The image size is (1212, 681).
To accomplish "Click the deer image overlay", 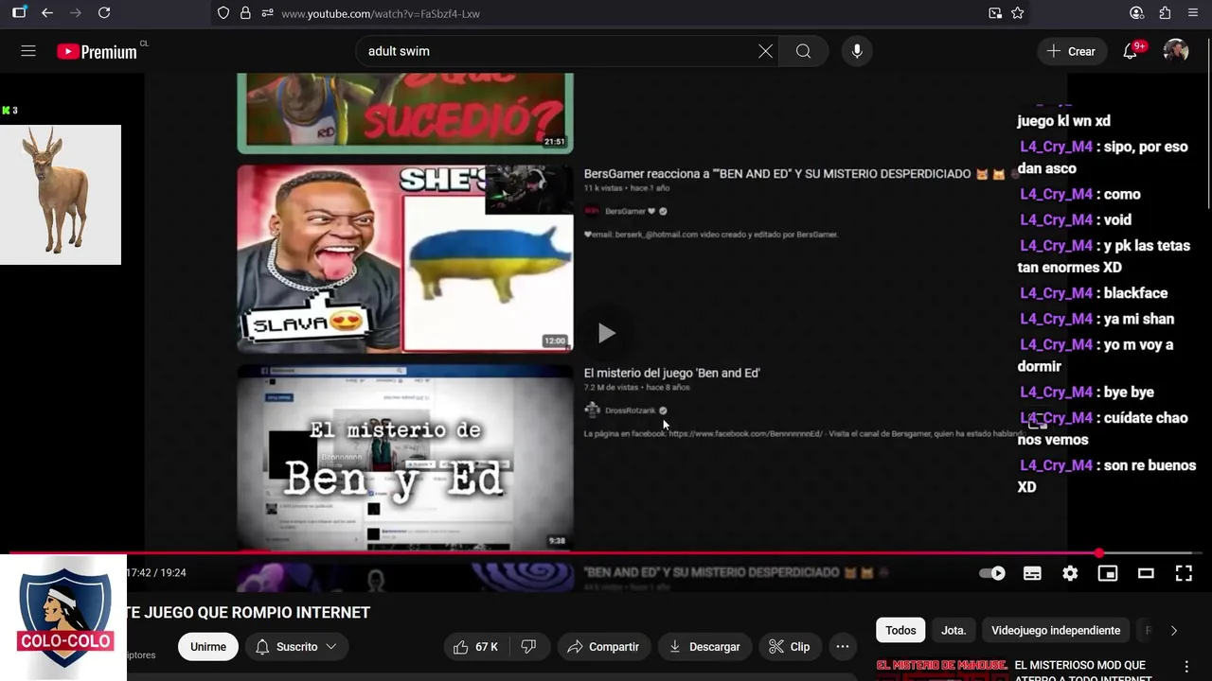I will point(61,195).
